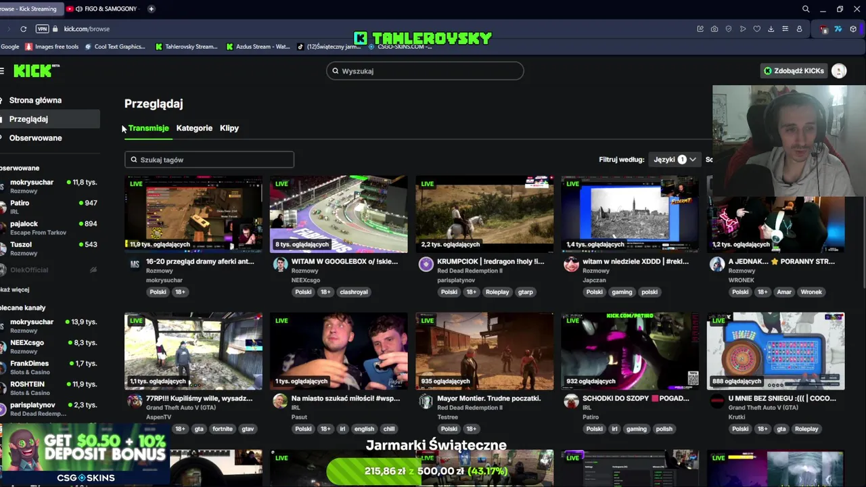Focus the Szukaj tagów tag search field
This screenshot has width=866, height=487.
click(209, 160)
